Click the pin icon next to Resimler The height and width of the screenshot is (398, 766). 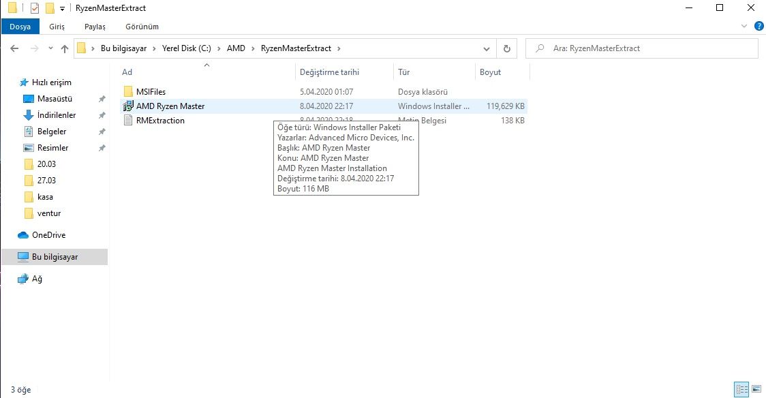coord(102,148)
